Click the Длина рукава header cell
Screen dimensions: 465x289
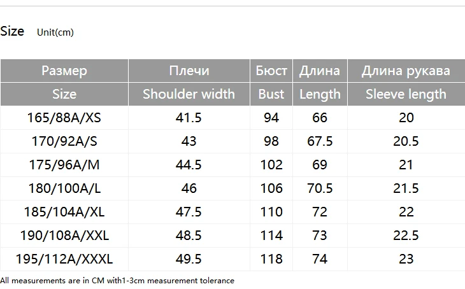pyautogui.click(x=406, y=71)
